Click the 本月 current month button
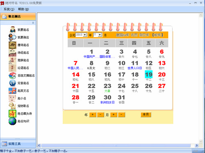The height and width of the screenshot is (153, 205). pos(146,115)
